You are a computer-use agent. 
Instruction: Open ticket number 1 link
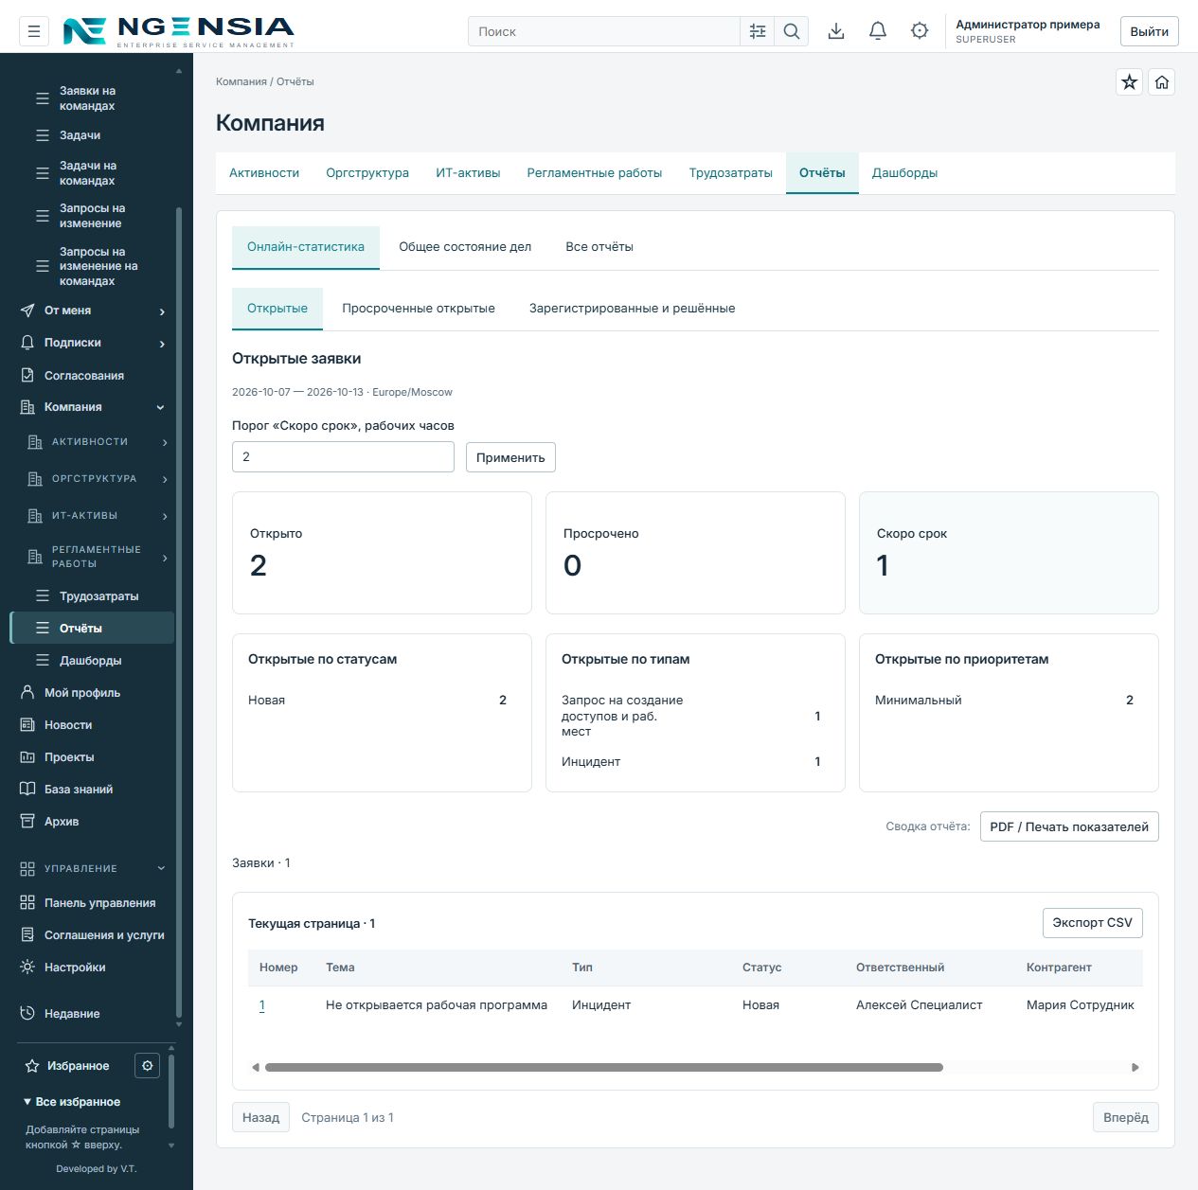tap(262, 1005)
